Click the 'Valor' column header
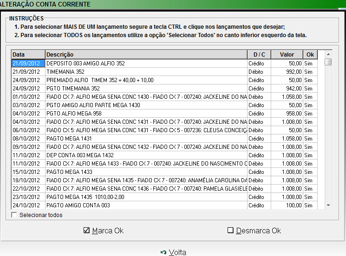 [287, 54]
